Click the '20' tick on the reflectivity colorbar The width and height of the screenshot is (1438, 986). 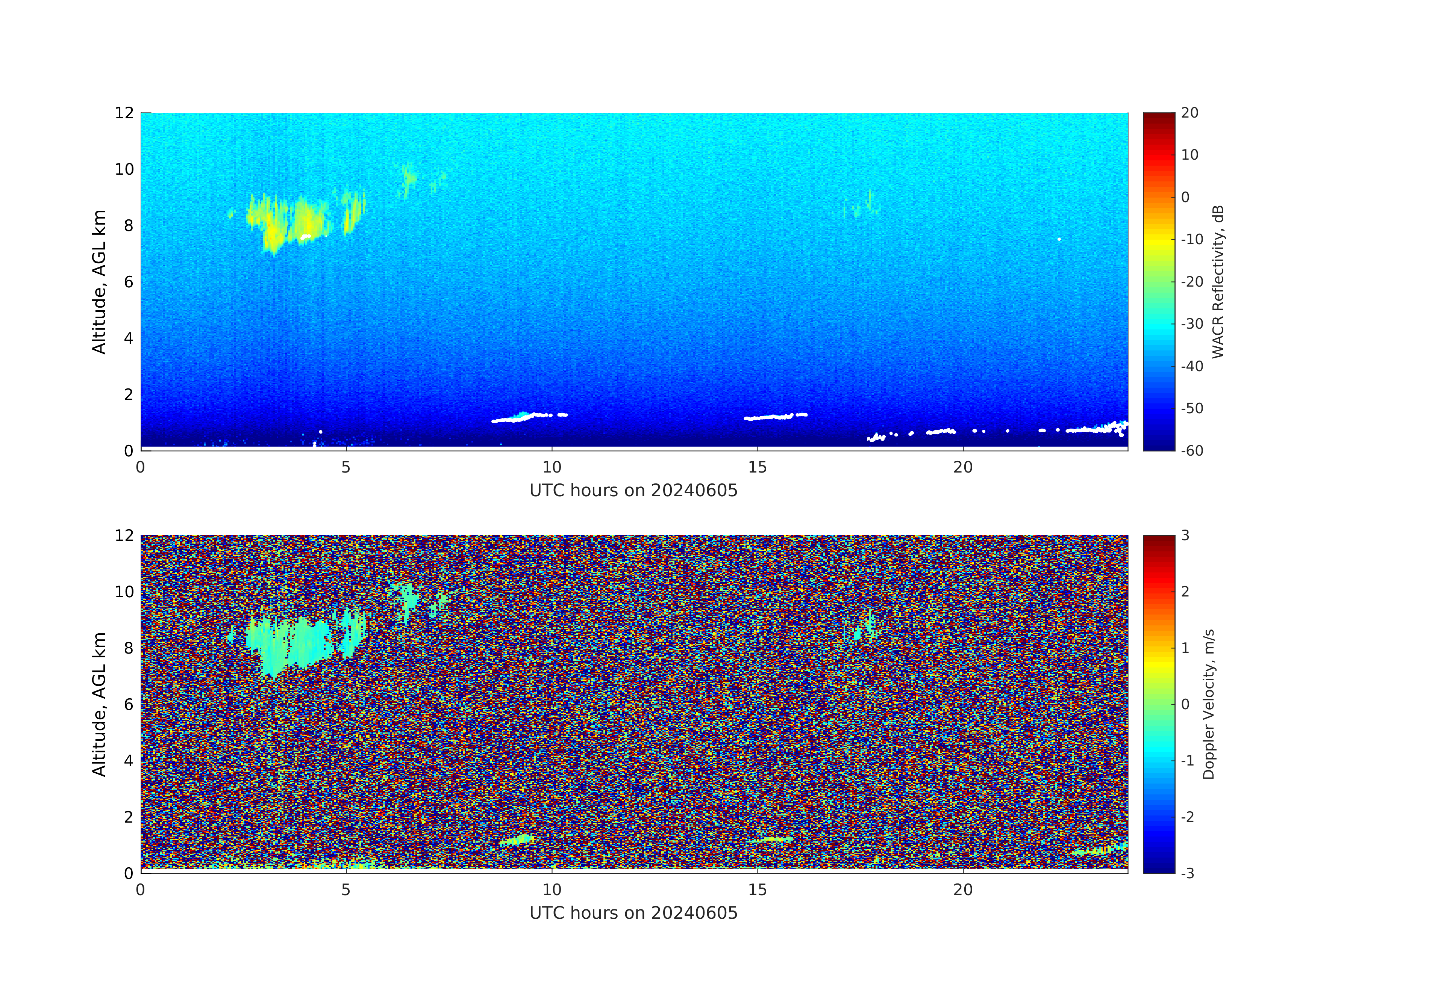tap(1189, 113)
